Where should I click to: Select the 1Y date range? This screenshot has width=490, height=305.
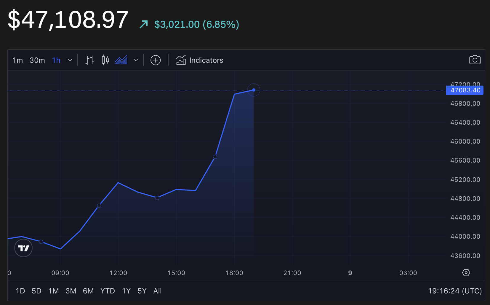tap(126, 291)
